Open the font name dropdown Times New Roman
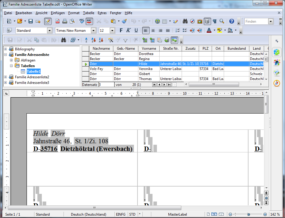Screen dimensions: 285x218 coord(94,30)
